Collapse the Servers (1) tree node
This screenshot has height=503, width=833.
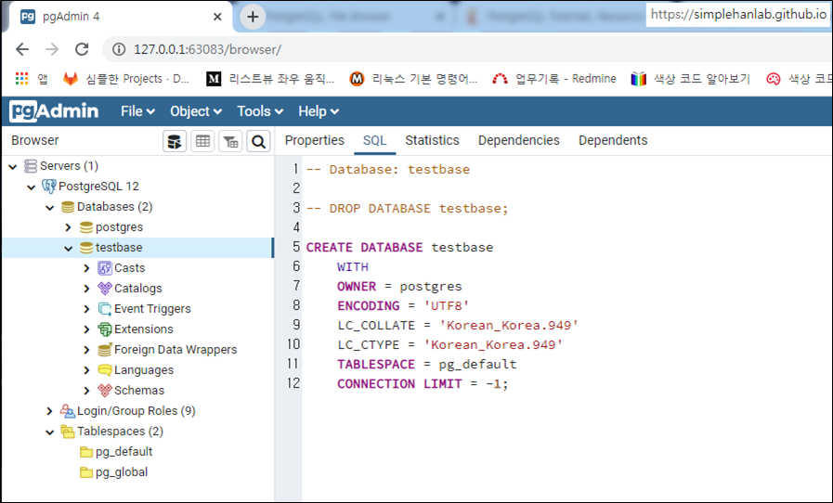click(13, 167)
